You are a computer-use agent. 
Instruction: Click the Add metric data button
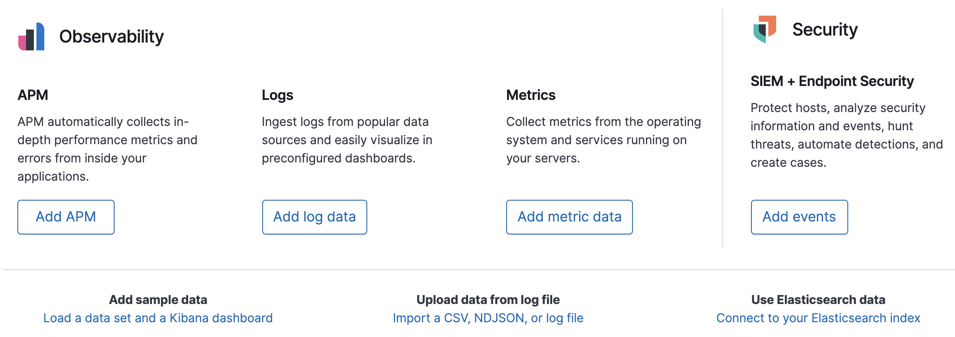tap(569, 217)
